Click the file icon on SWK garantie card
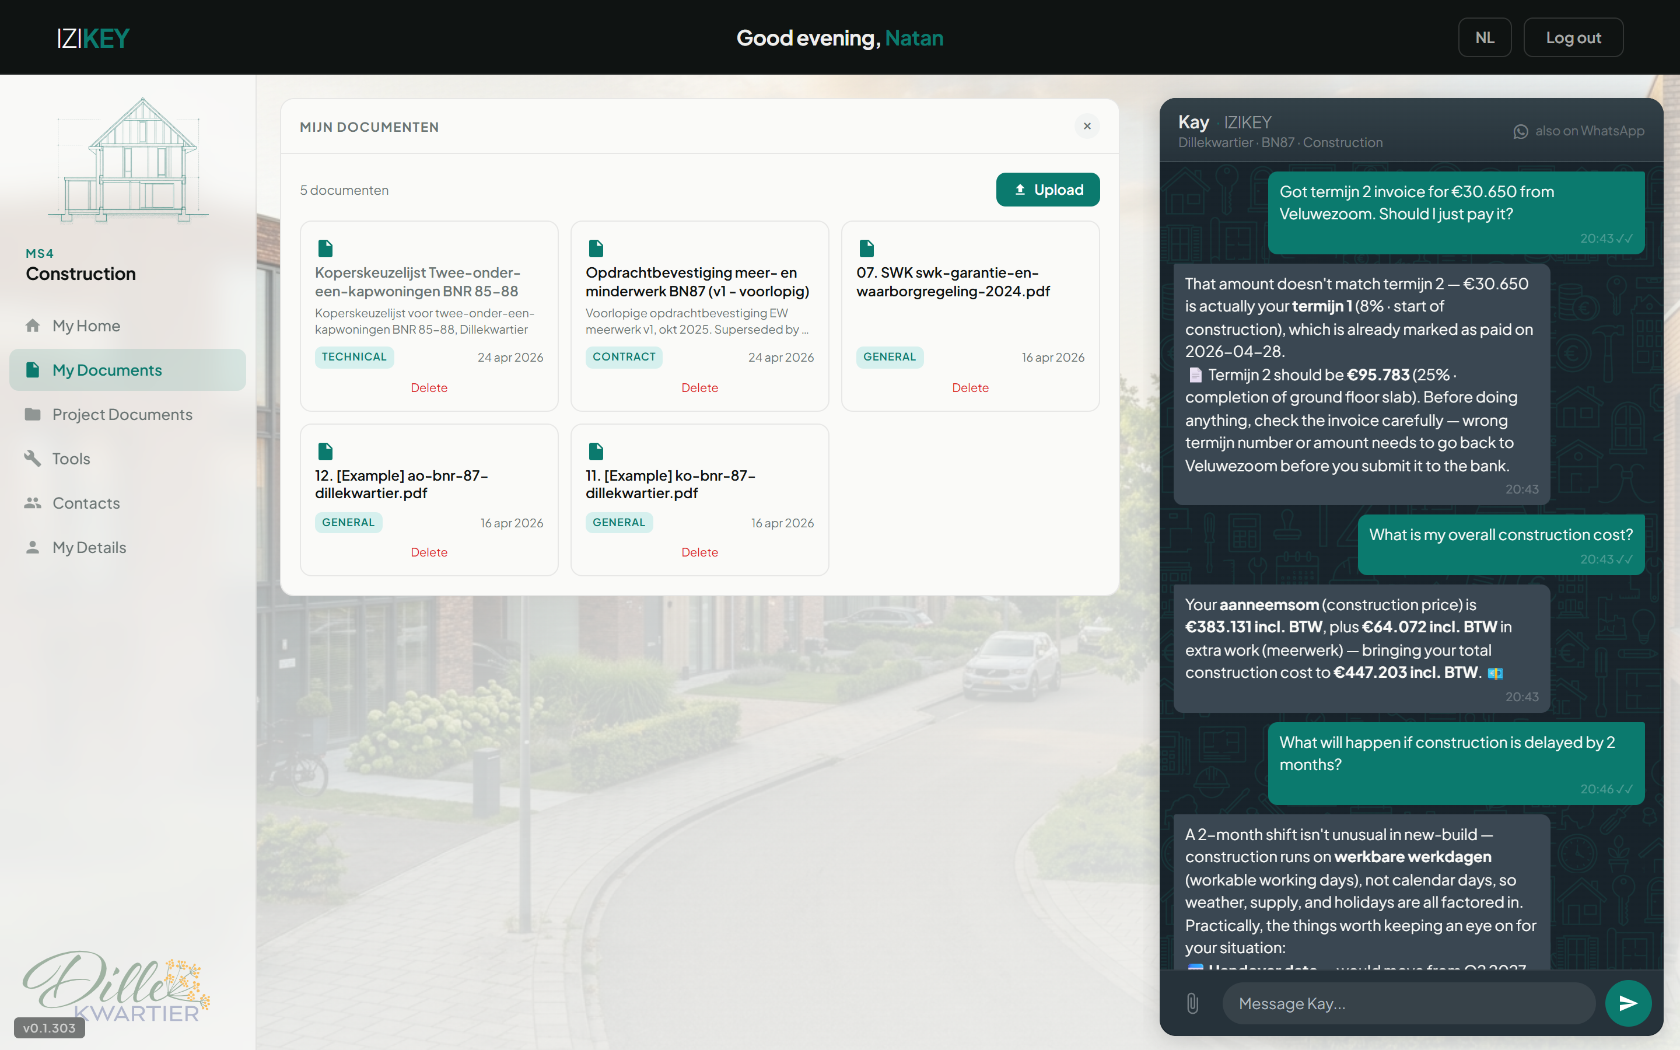 click(x=866, y=248)
